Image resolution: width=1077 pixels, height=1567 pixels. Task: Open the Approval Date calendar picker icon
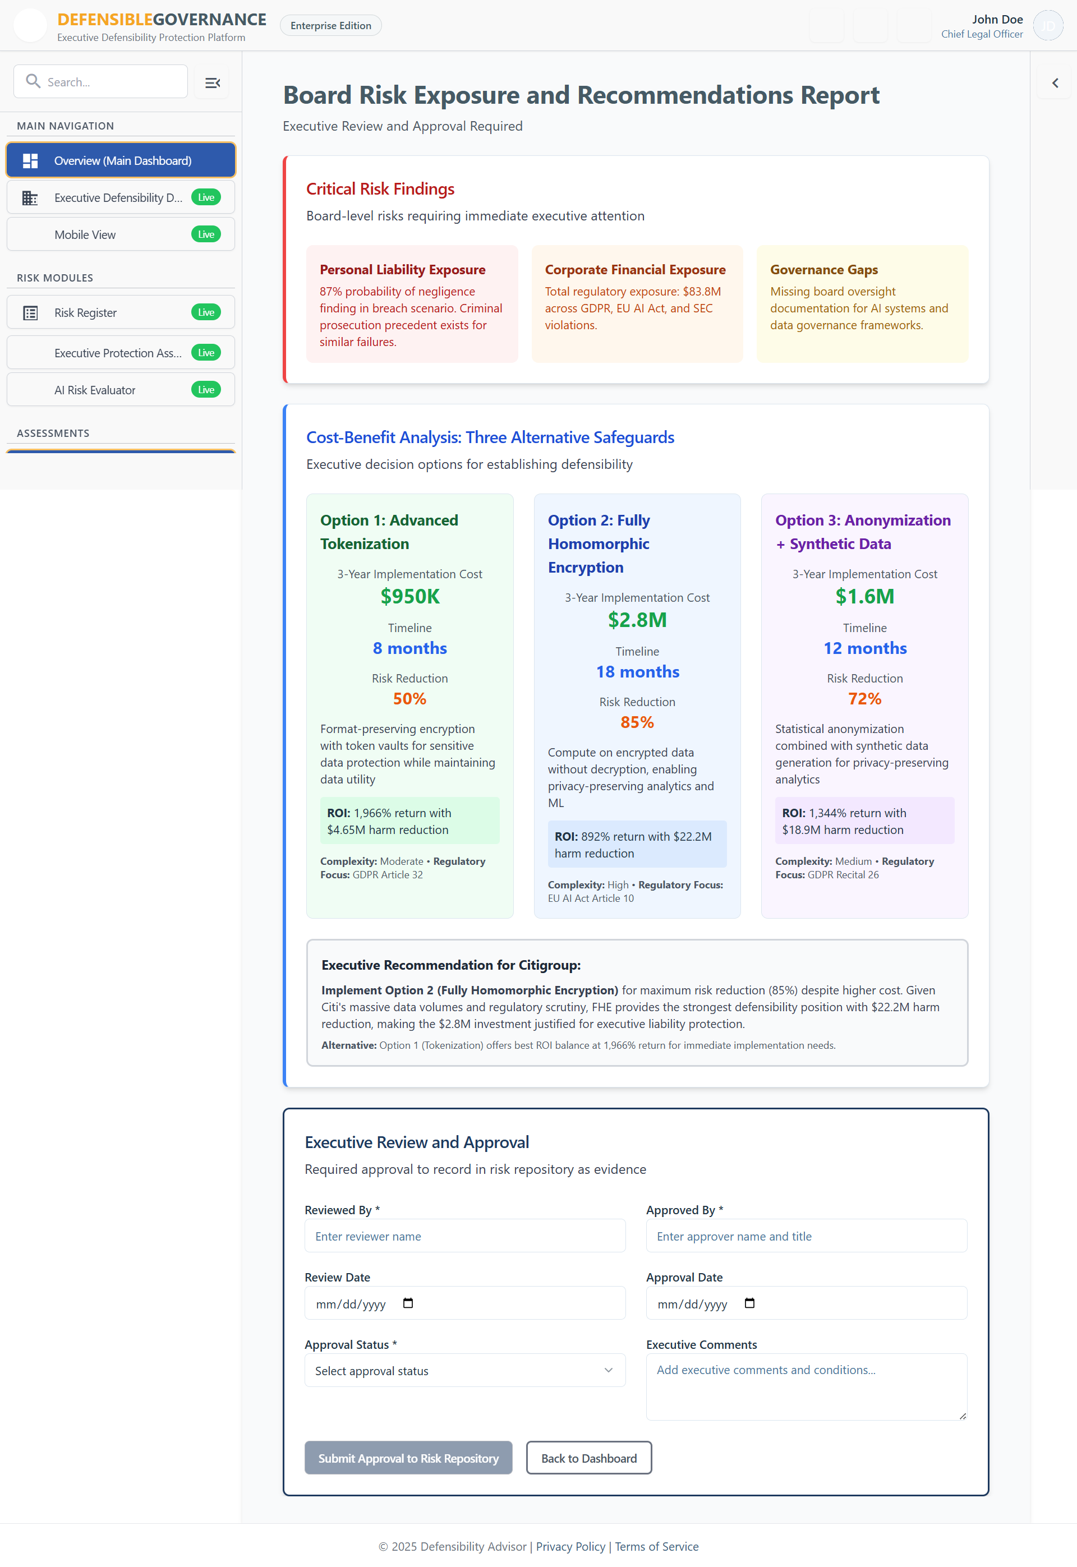click(750, 1303)
